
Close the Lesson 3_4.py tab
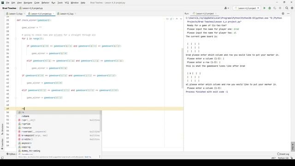tap(24, 14)
